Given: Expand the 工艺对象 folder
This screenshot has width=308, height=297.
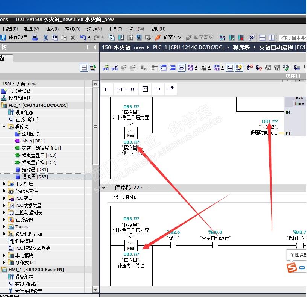Looking at the screenshot, I should click(x=4, y=184).
